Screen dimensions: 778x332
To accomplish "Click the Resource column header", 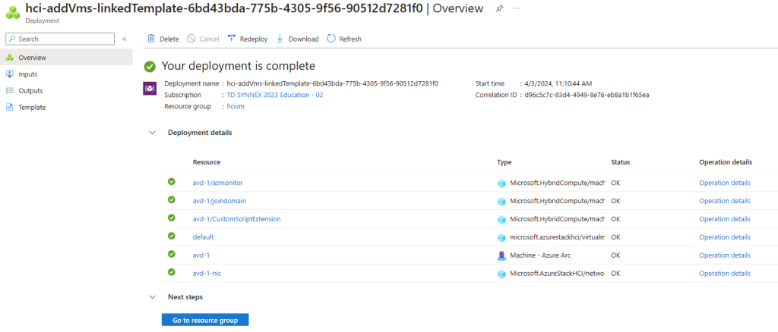I will [x=207, y=162].
